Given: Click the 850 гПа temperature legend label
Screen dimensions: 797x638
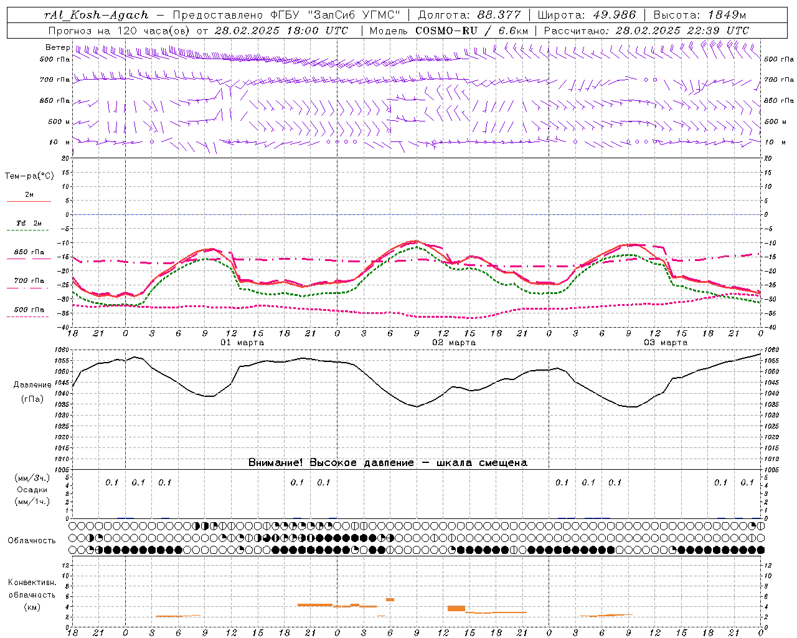Looking at the screenshot, I should tap(29, 252).
